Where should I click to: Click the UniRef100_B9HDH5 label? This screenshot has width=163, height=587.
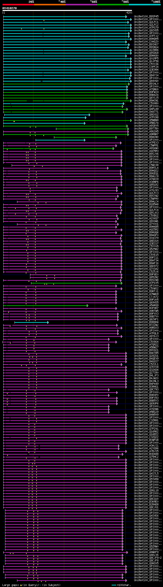tap(146, 39)
